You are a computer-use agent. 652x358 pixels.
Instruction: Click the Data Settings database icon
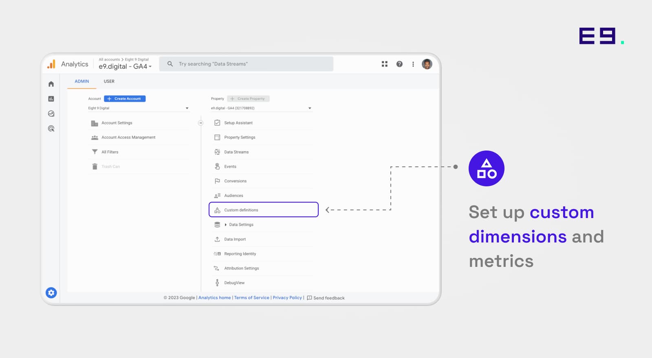pos(217,225)
